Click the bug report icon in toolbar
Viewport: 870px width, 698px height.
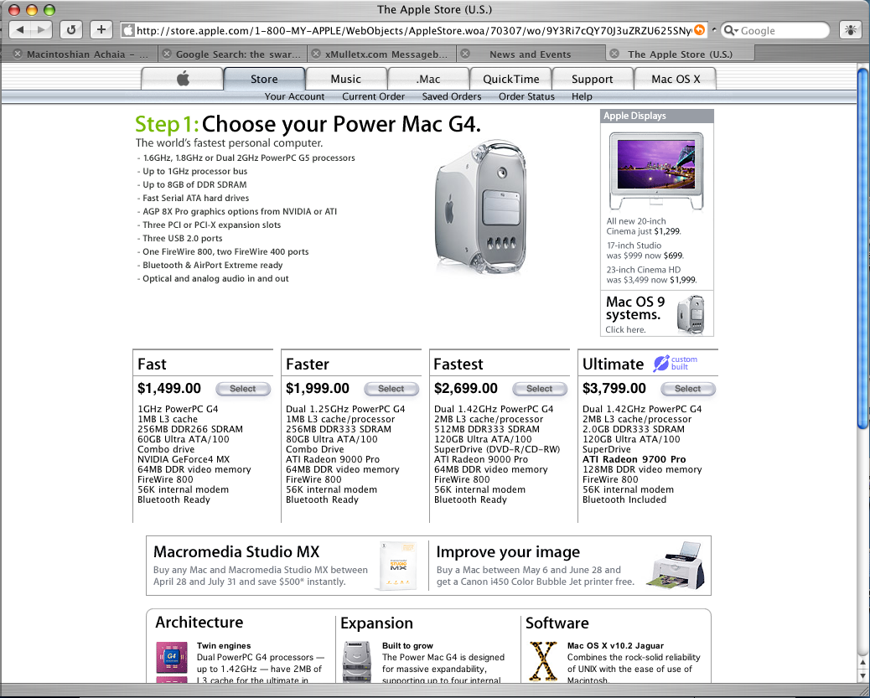(851, 30)
